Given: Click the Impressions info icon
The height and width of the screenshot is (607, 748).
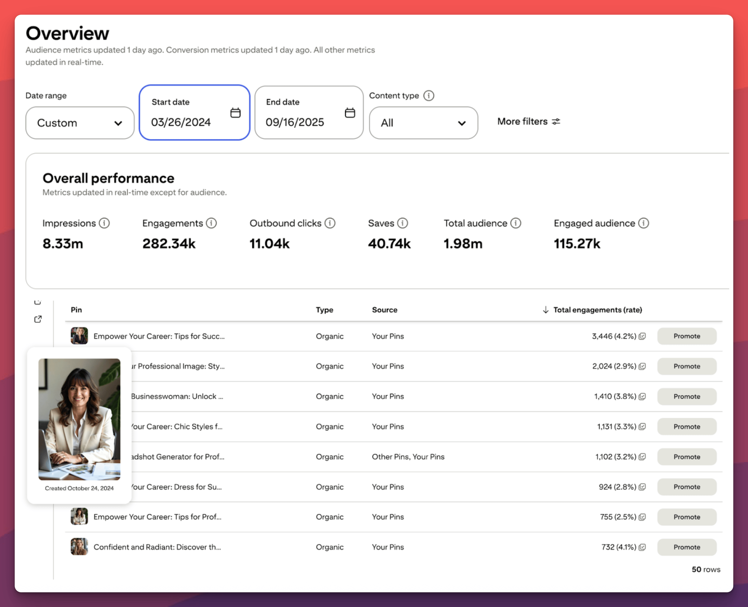Looking at the screenshot, I should [x=104, y=223].
